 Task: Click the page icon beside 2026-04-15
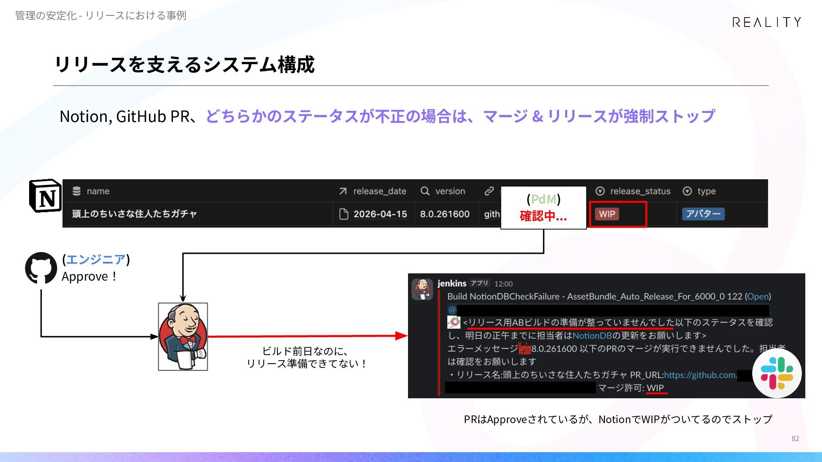343,214
